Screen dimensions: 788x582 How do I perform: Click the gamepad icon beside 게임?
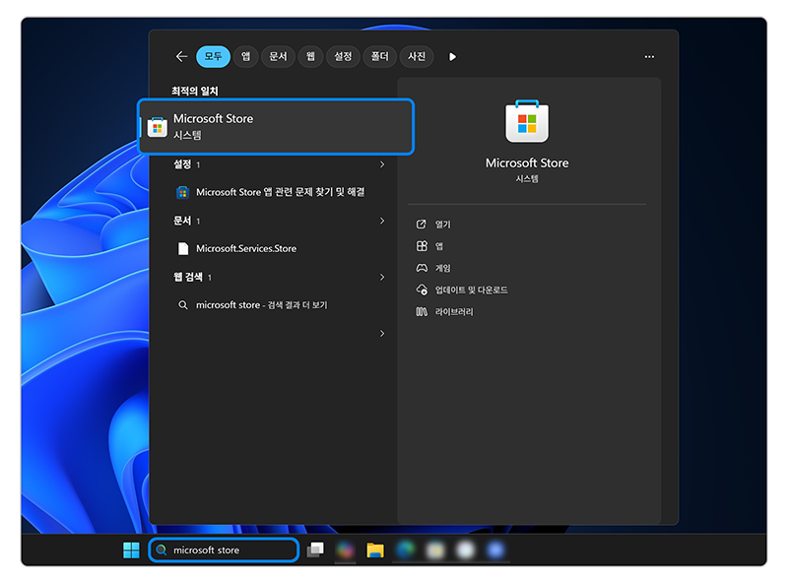(x=422, y=268)
